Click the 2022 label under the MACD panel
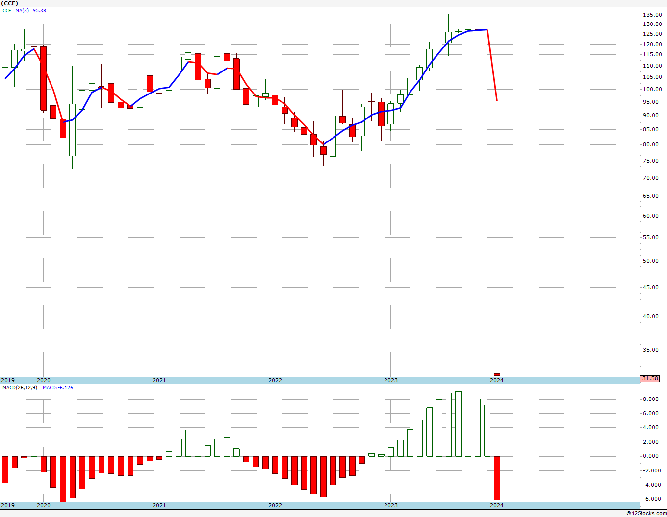The width and height of the screenshot is (667, 517). pyautogui.click(x=275, y=505)
